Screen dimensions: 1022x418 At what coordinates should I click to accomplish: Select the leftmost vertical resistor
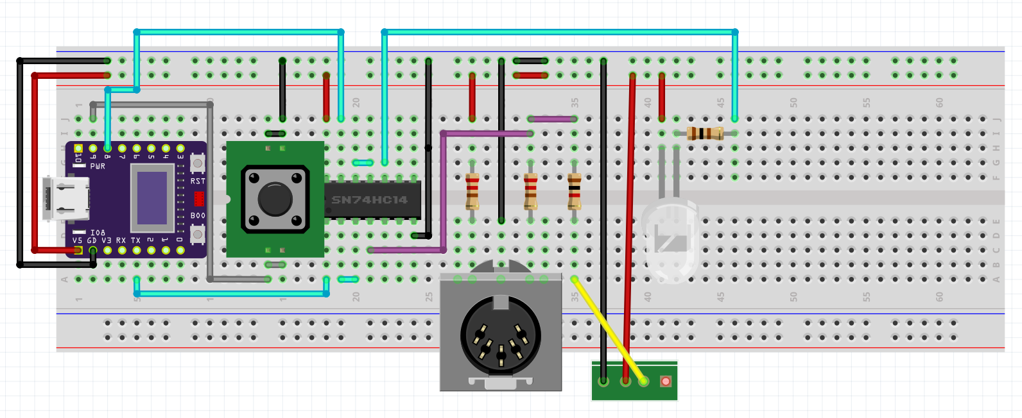(x=472, y=191)
